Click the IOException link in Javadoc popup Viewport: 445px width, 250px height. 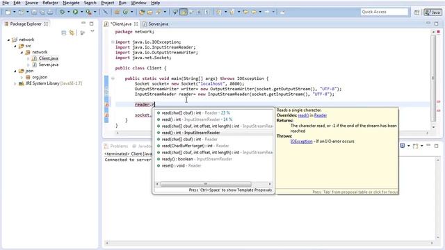[x=301, y=142]
